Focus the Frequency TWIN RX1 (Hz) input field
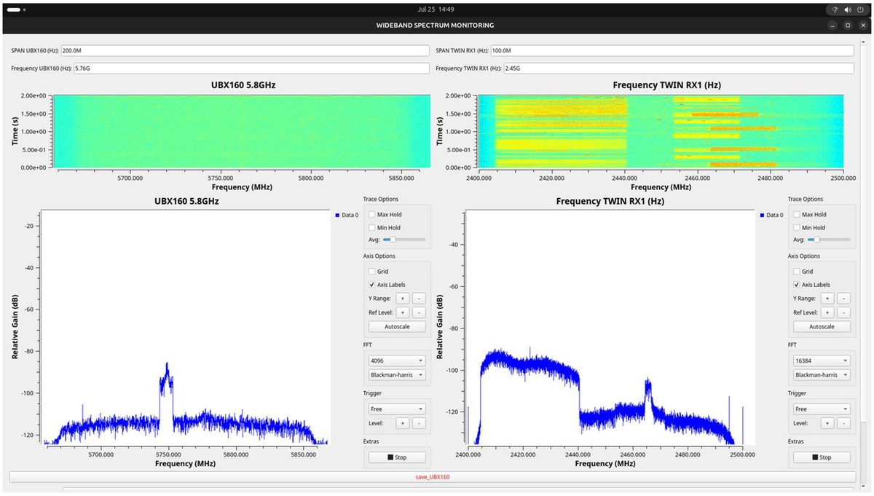 tap(678, 68)
